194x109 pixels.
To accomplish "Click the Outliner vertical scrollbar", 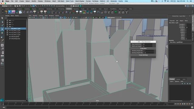I will click(x=27, y=59).
